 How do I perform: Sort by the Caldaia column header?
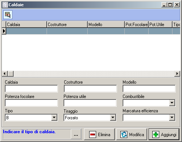click(x=26, y=25)
